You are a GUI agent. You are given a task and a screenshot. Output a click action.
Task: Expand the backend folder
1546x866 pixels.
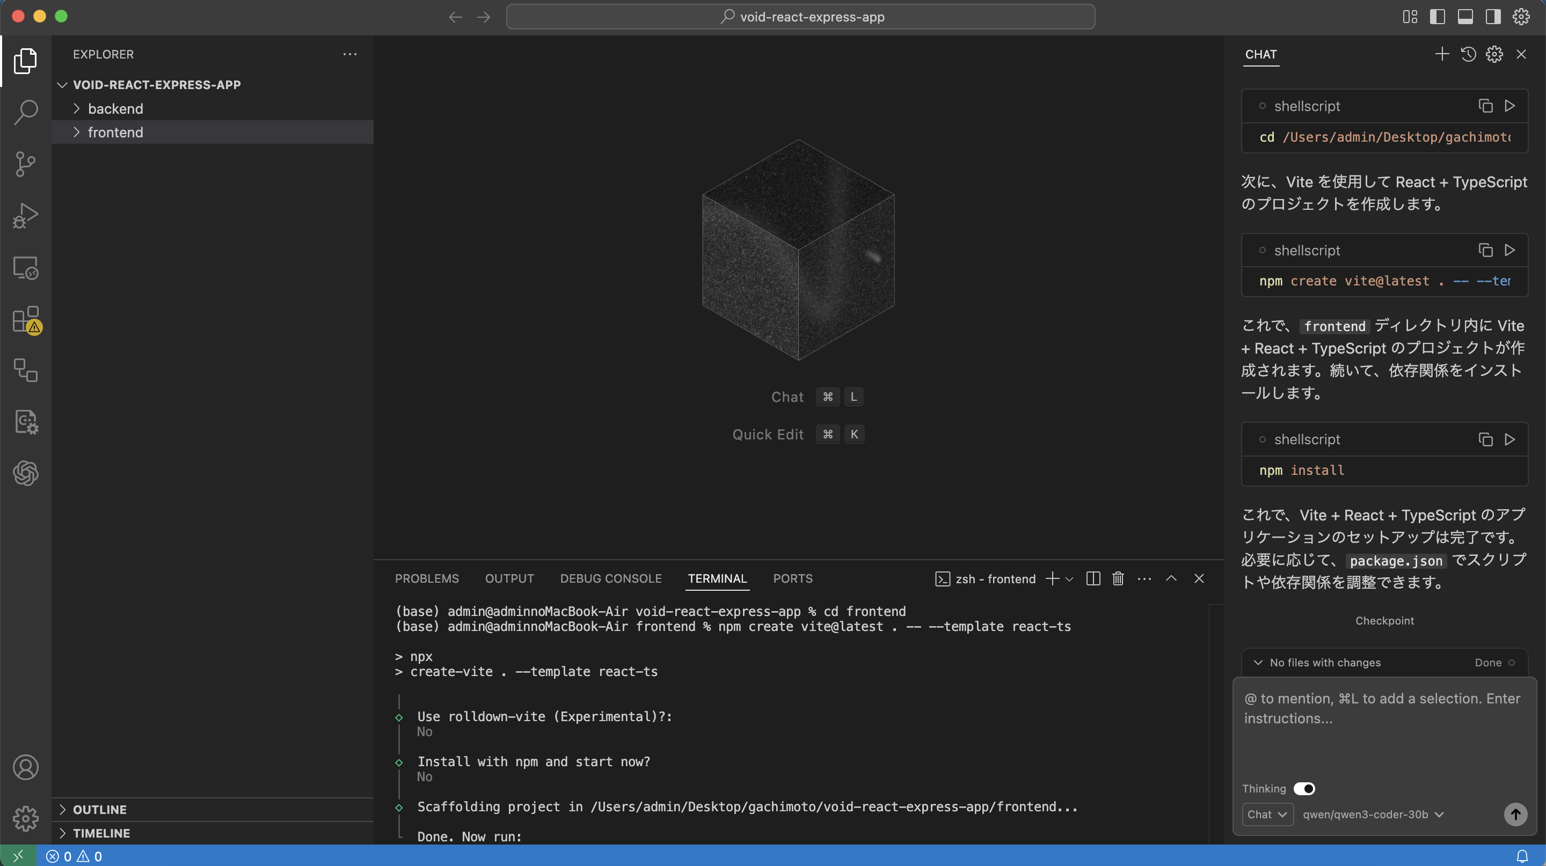[x=115, y=108]
